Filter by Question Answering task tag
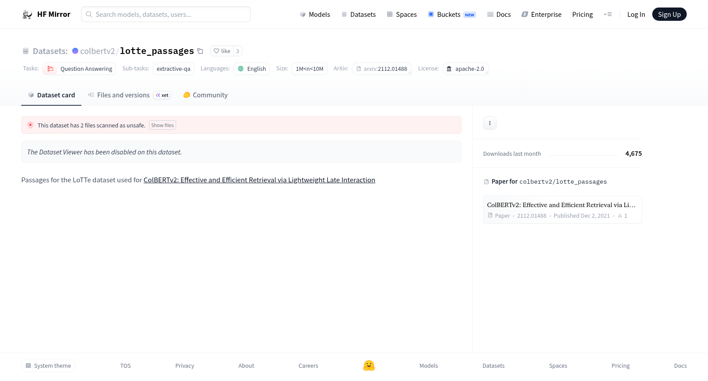The height and width of the screenshot is (381, 708). click(x=79, y=69)
